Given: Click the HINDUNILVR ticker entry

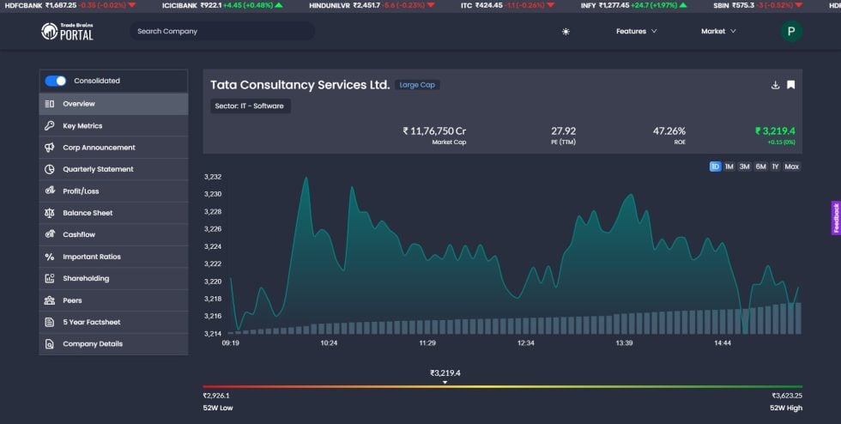Looking at the screenshot, I should 372,5.
